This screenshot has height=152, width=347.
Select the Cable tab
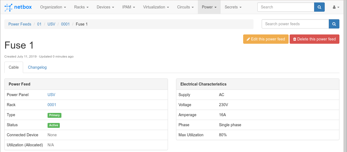pos(14,67)
